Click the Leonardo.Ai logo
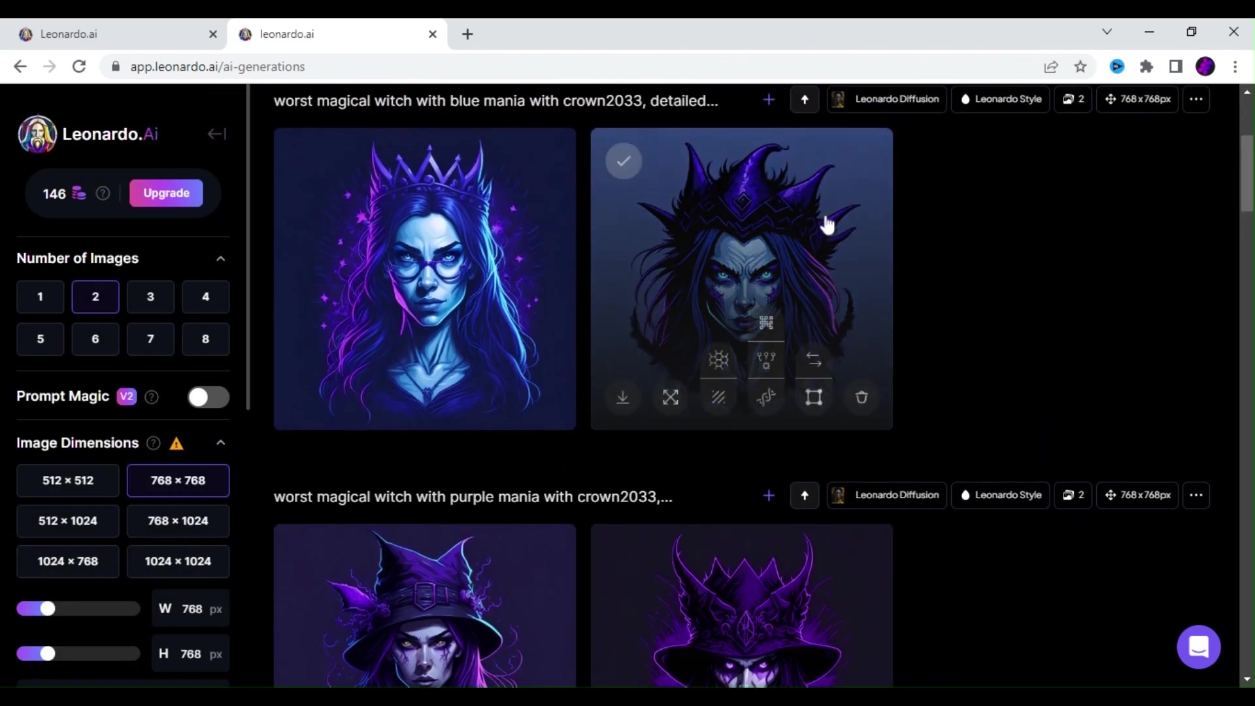This screenshot has height=706, width=1255. [x=88, y=134]
